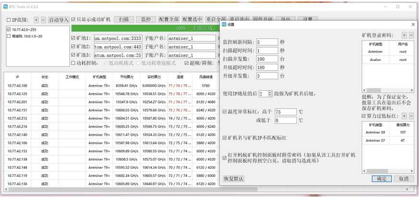Viewport: 419px width, 197px height.
Task: Adjust the IP address segment count spinner
Action: (x=269, y=93)
